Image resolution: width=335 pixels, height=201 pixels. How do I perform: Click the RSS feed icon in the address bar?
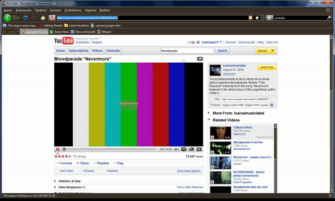coord(251,18)
